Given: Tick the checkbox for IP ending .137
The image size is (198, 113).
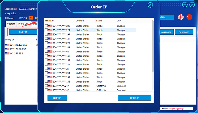Looking at the screenshot, I should [46, 39].
